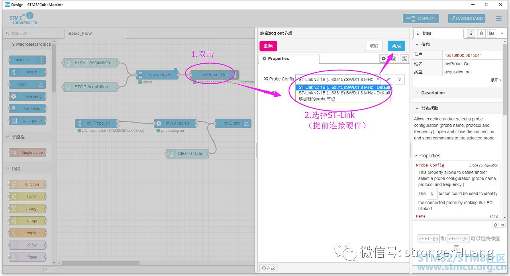Collapse the 节点帮助 section
The height and width of the screenshot is (276, 510).
[457, 108]
